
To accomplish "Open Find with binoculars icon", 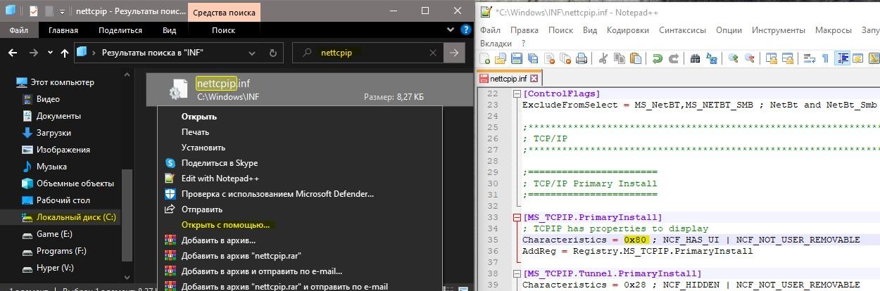I will (x=696, y=58).
